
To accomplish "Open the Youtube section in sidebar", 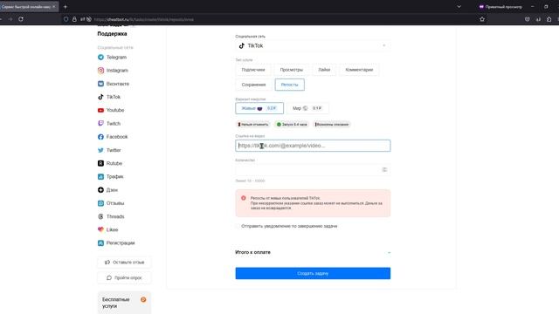I will click(x=111, y=111).
